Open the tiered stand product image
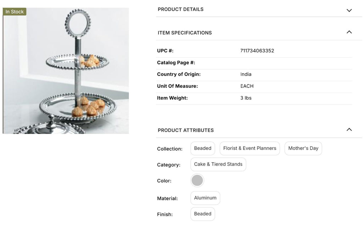Image resolution: width=363 pixels, height=226 pixels. pyautogui.click(x=66, y=71)
